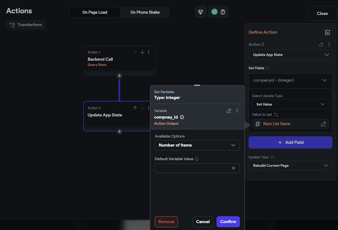The height and width of the screenshot is (230, 338).
Task: Switch to the On Phone Shake tab
Action: [145, 12]
